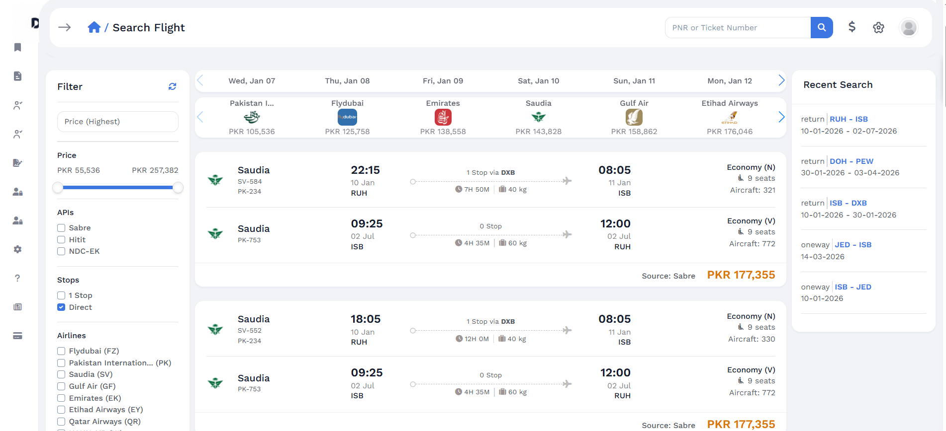Select the Pakistan International airline logo
The image size is (946, 431).
pos(252,117)
